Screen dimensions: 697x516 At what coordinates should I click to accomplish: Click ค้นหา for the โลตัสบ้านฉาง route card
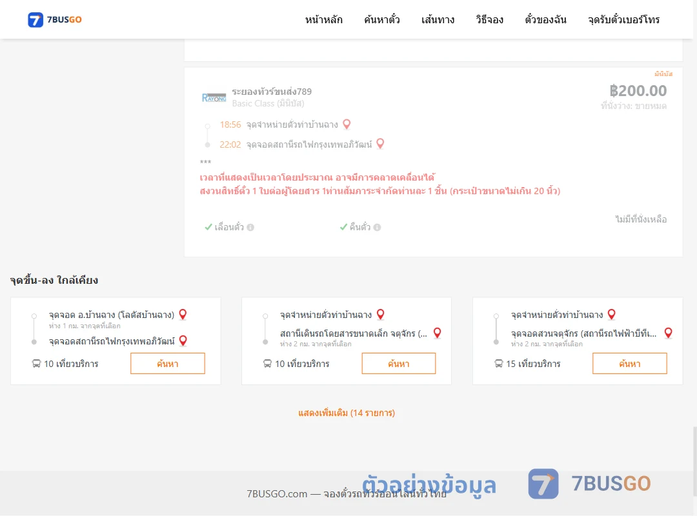[168, 364]
